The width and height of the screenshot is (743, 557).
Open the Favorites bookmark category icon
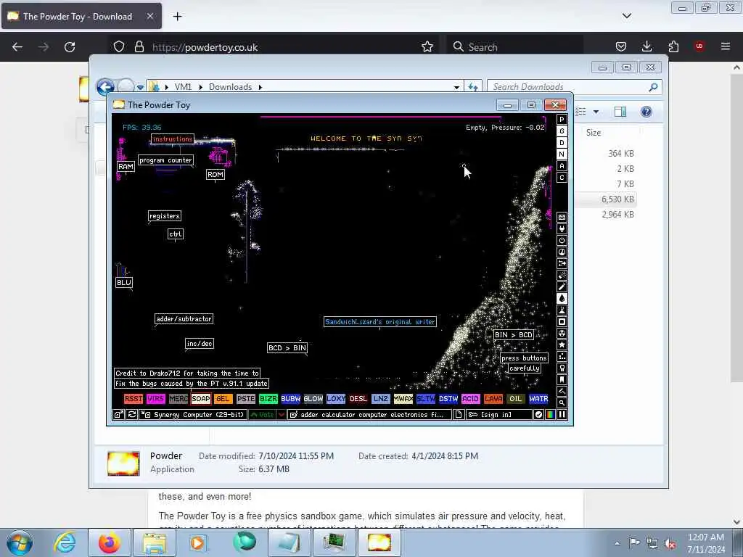pyautogui.click(x=562, y=379)
